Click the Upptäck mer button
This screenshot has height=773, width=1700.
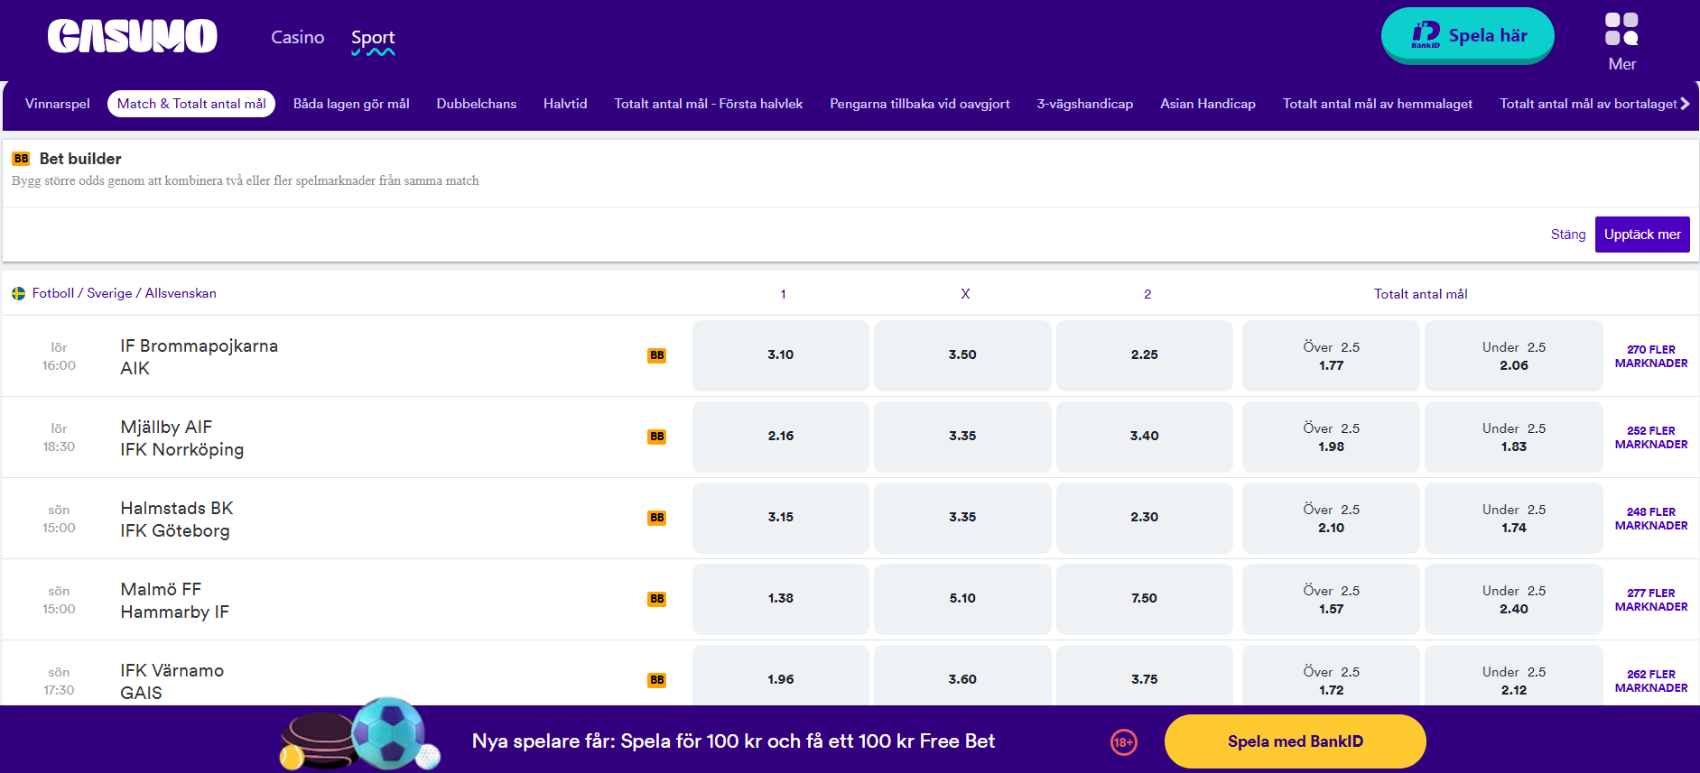1642,235
